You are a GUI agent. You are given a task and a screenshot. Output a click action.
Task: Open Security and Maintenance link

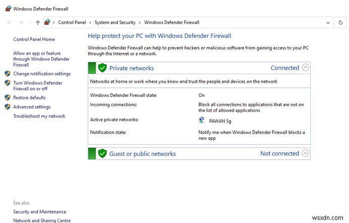39,212
